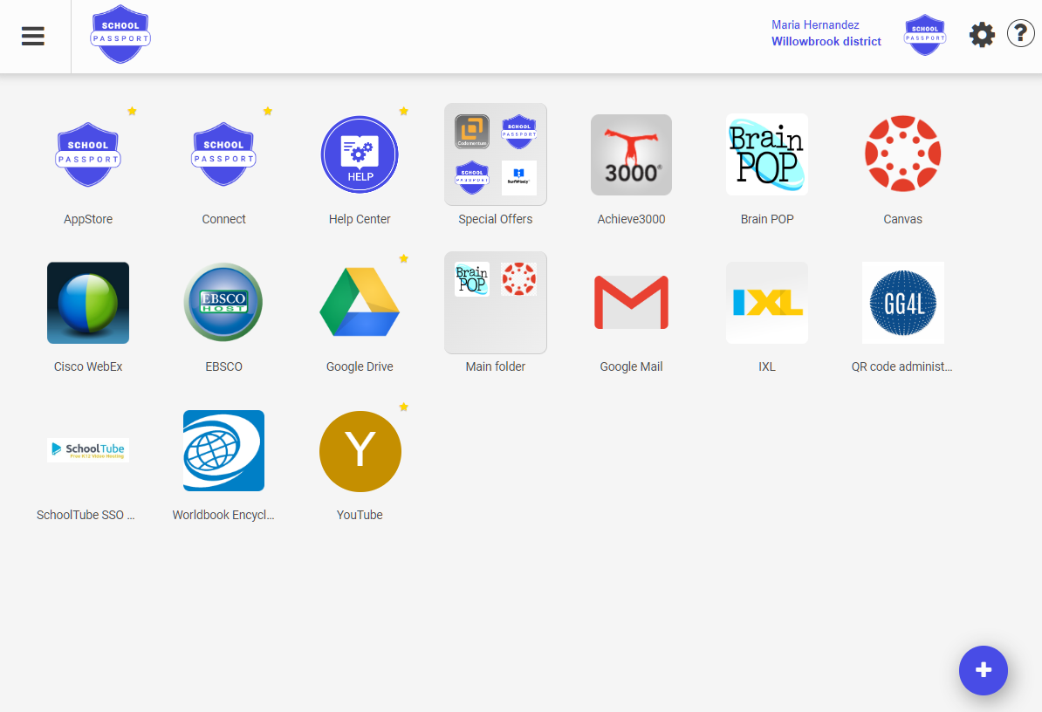Open the help question mark icon
Viewport: 1042px width, 712px height.
[x=1021, y=34]
